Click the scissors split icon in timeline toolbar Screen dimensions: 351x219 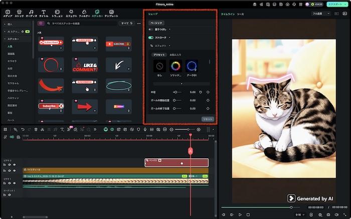click(x=43, y=129)
